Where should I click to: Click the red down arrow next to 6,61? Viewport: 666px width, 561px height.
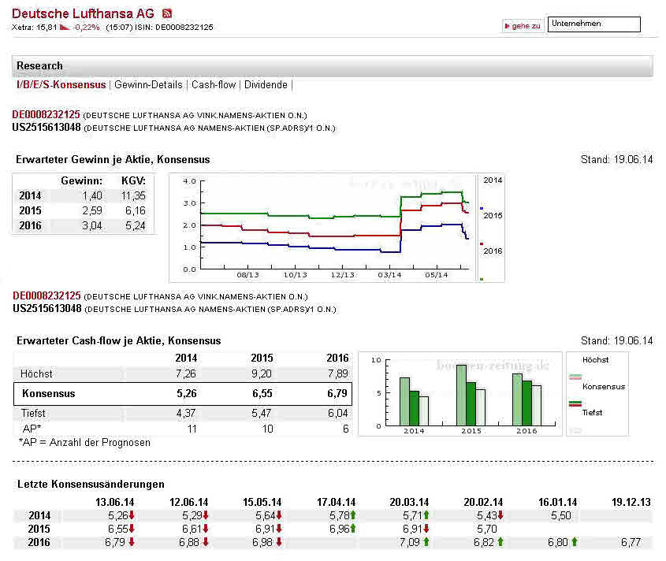coord(206,529)
